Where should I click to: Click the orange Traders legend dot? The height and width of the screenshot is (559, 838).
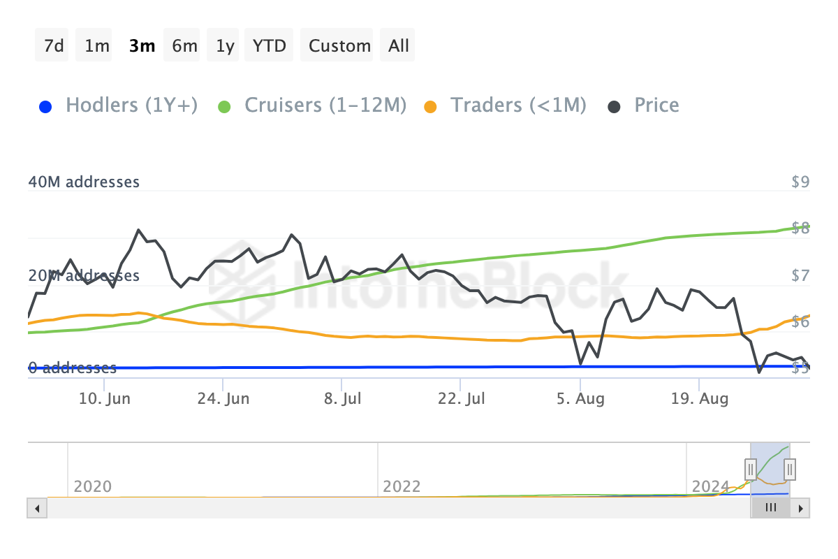click(431, 106)
